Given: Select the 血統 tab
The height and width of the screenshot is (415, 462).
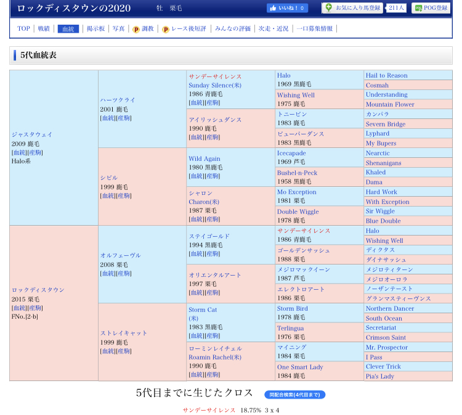Looking at the screenshot, I should coord(68,29).
